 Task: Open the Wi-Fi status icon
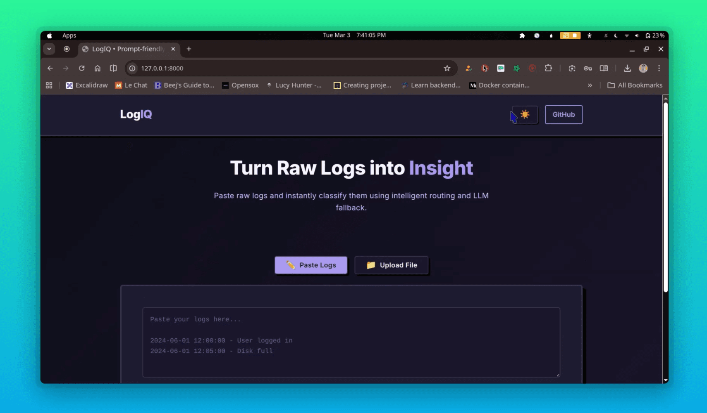[627, 35]
